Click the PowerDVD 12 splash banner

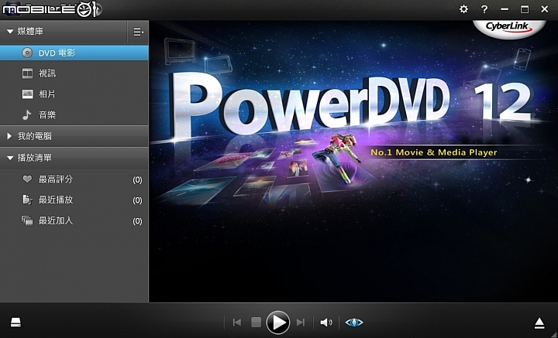point(353,162)
